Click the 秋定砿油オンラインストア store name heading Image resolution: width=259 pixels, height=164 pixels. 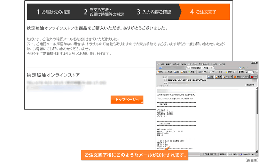[53, 75]
